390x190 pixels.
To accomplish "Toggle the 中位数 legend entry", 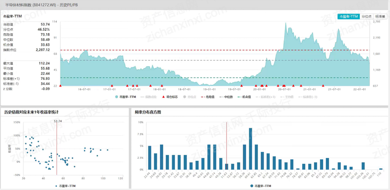I will coord(227,97).
